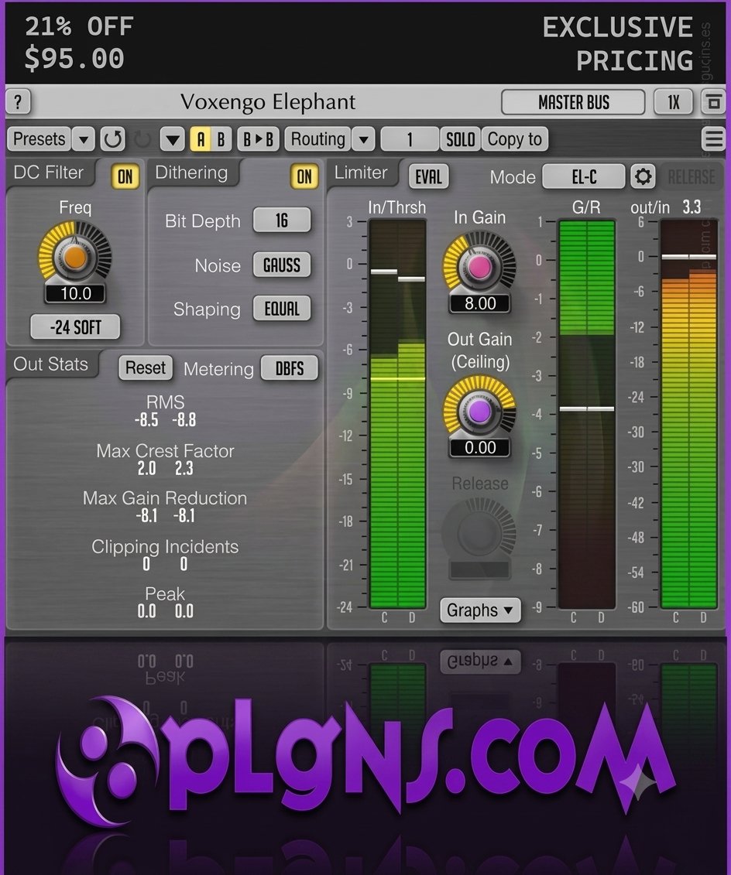
Task: Toggle the Dithering ON switch
Action: click(x=304, y=177)
